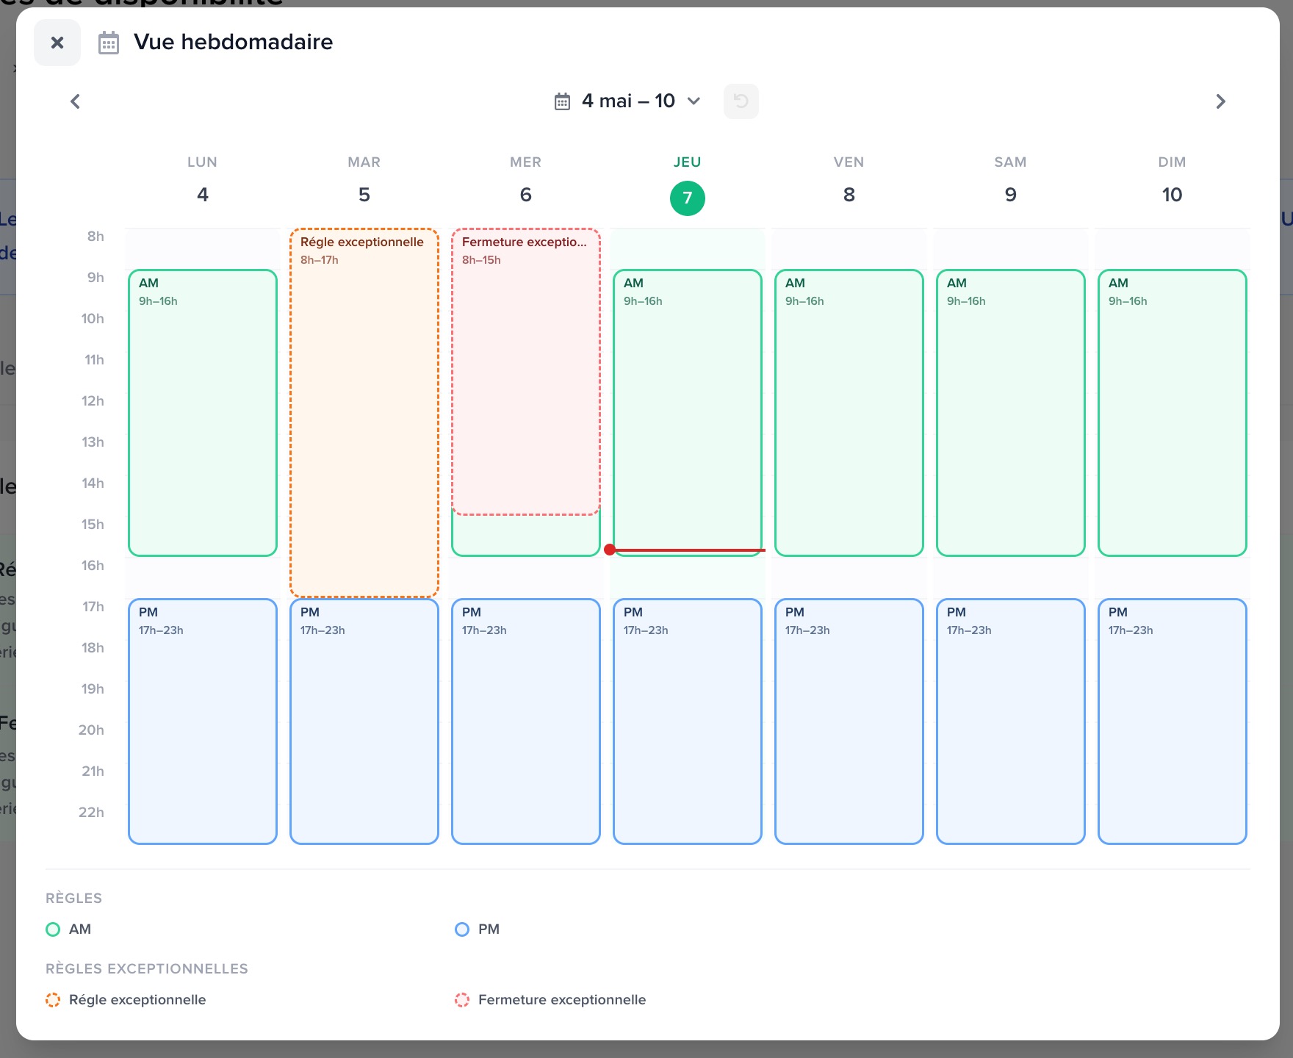
Task: Open Thursday's PM 17h–23h block
Action: 688,721
